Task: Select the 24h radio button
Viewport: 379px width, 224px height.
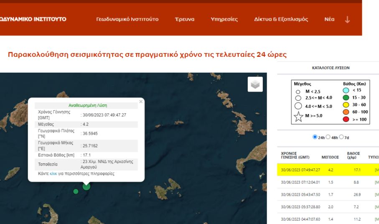Action: coord(315,137)
